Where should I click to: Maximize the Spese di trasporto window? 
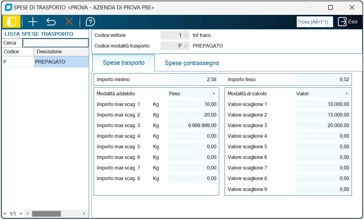coord(331,8)
